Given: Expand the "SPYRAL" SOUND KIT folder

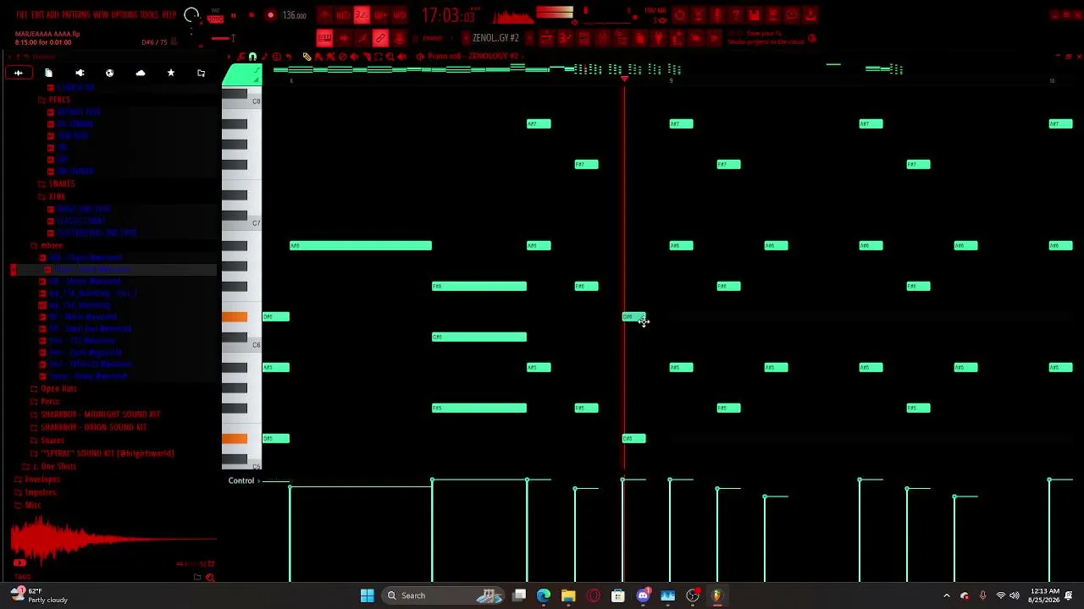Looking at the screenshot, I should [x=107, y=453].
